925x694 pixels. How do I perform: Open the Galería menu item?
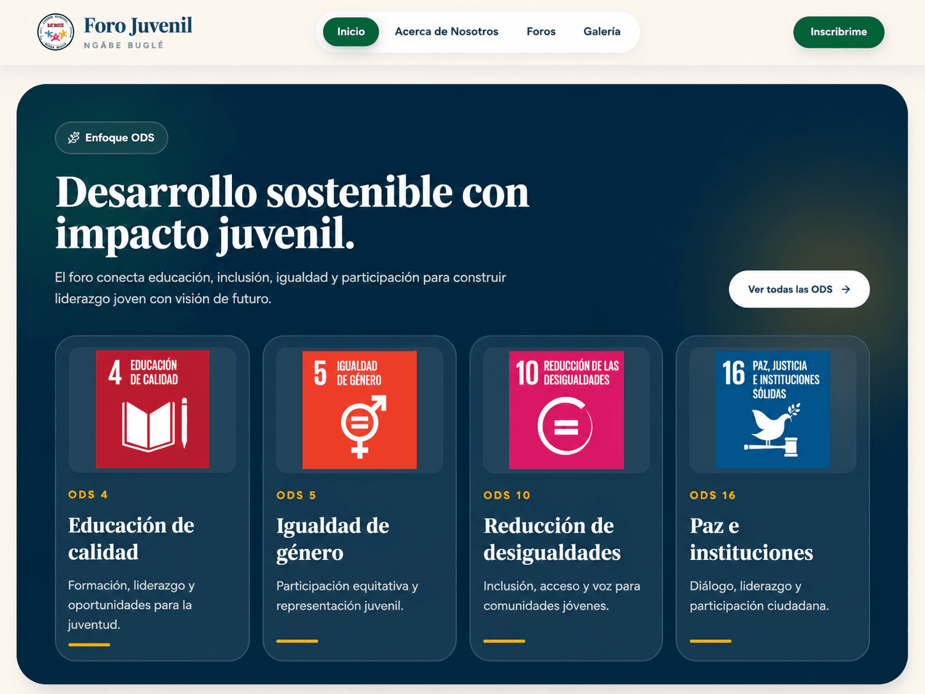pyautogui.click(x=602, y=32)
